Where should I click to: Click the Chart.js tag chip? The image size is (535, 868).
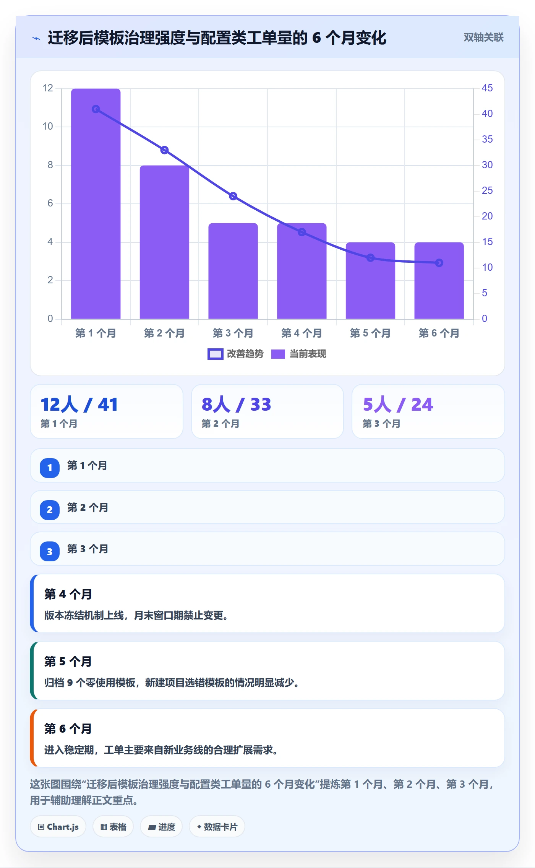coord(58,827)
